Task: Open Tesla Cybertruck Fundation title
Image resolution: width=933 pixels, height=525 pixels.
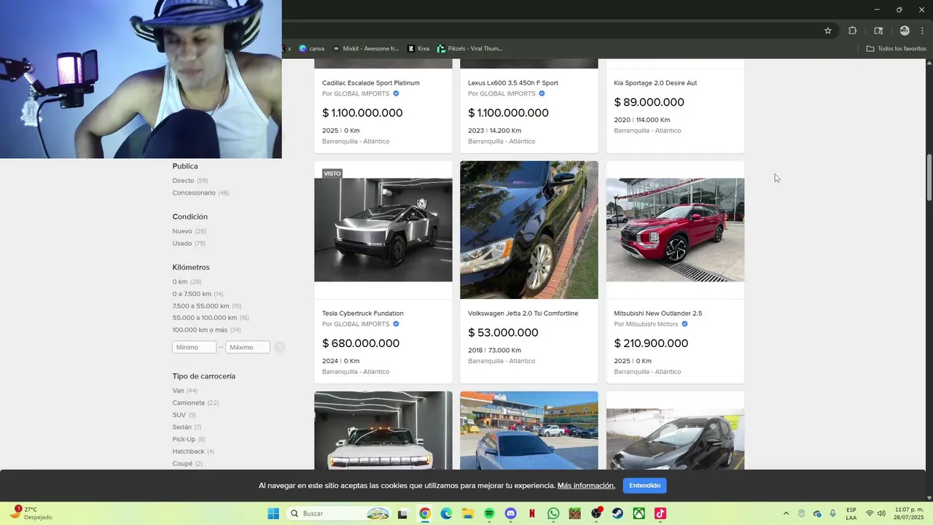Action: 363,314
